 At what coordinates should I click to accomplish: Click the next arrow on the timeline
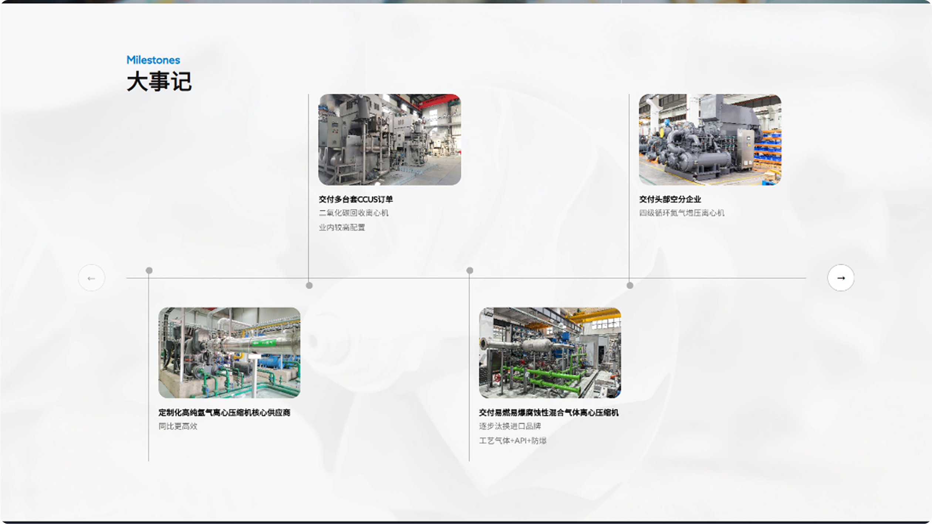841,278
